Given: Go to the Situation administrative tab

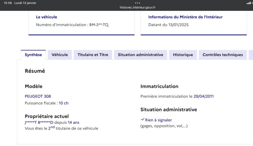Looking at the screenshot, I should coord(140,55).
